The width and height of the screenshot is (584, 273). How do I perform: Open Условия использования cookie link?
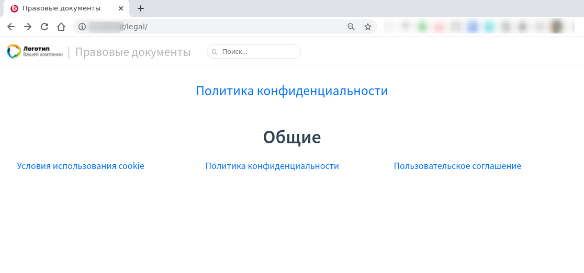(81, 166)
